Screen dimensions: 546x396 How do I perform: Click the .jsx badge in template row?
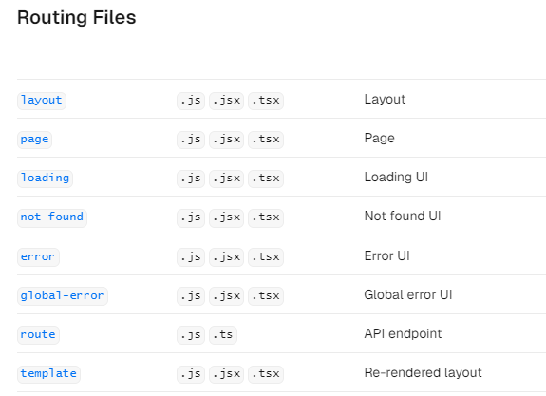226,374
